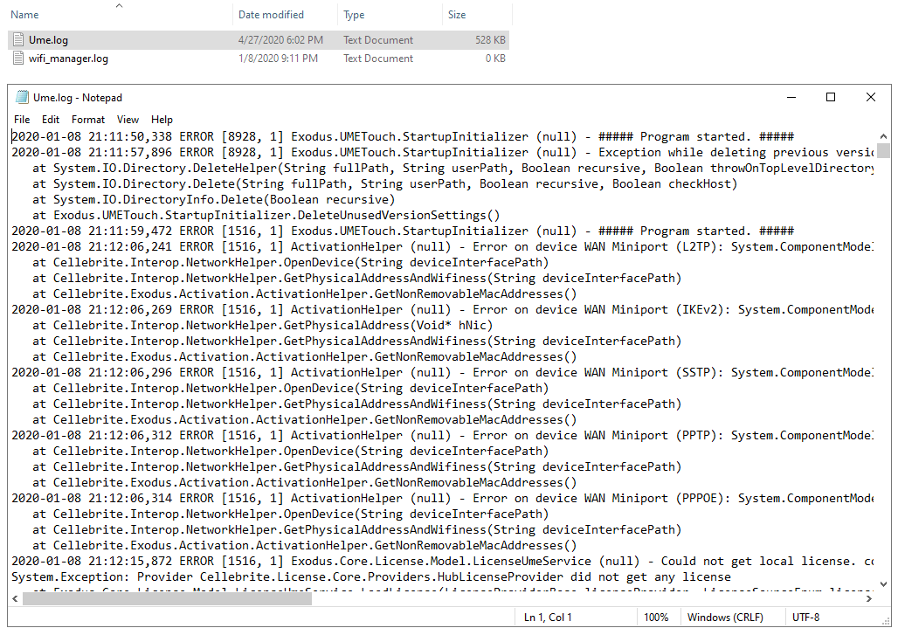Click the Text Document type of Ume.log

pyautogui.click(x=378, y=40)
